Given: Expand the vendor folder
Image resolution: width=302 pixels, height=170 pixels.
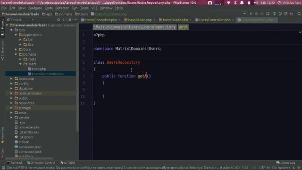Looking at the screenshot, I should pos(11,118).
